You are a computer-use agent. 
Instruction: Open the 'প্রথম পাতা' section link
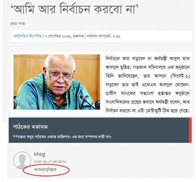(x=18, y=24)
